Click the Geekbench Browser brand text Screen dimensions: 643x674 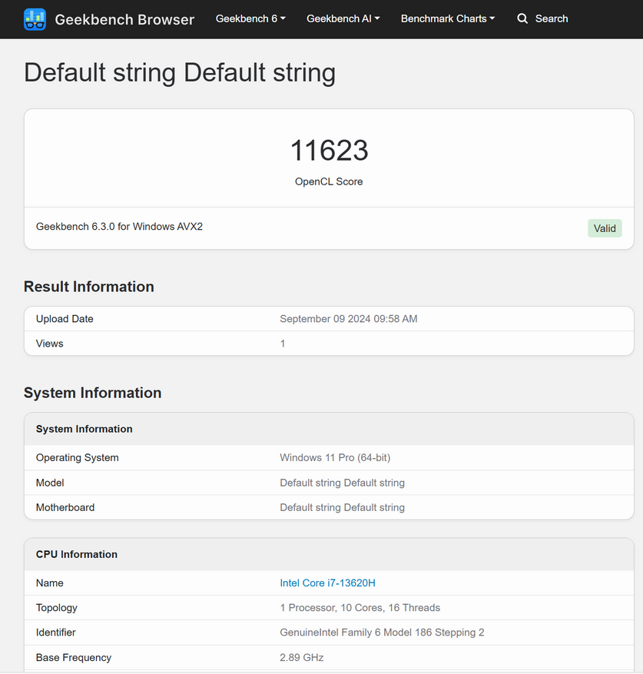(x=124, y=19)
